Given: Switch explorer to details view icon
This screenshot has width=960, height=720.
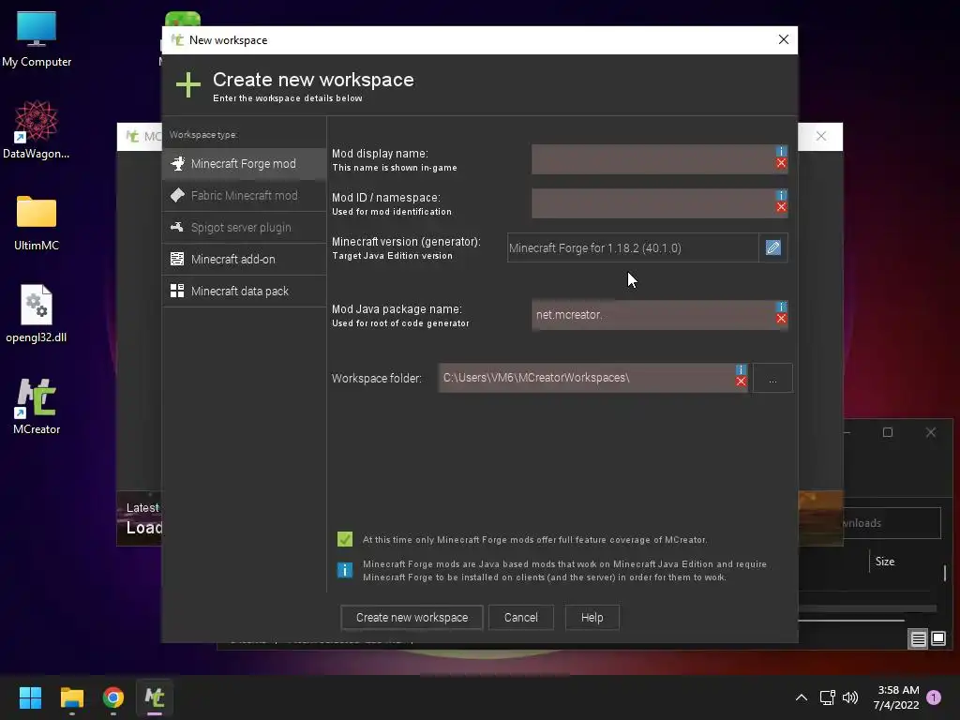Looking at the screenshot, I should coord(918,639).
